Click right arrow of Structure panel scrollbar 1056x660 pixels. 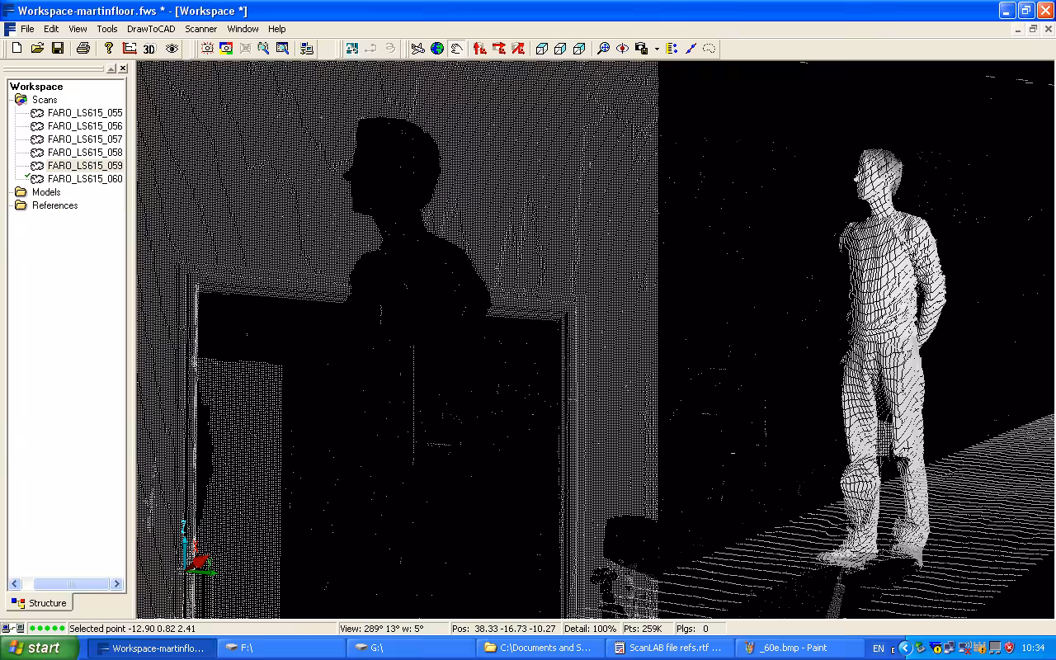(117, 584)
